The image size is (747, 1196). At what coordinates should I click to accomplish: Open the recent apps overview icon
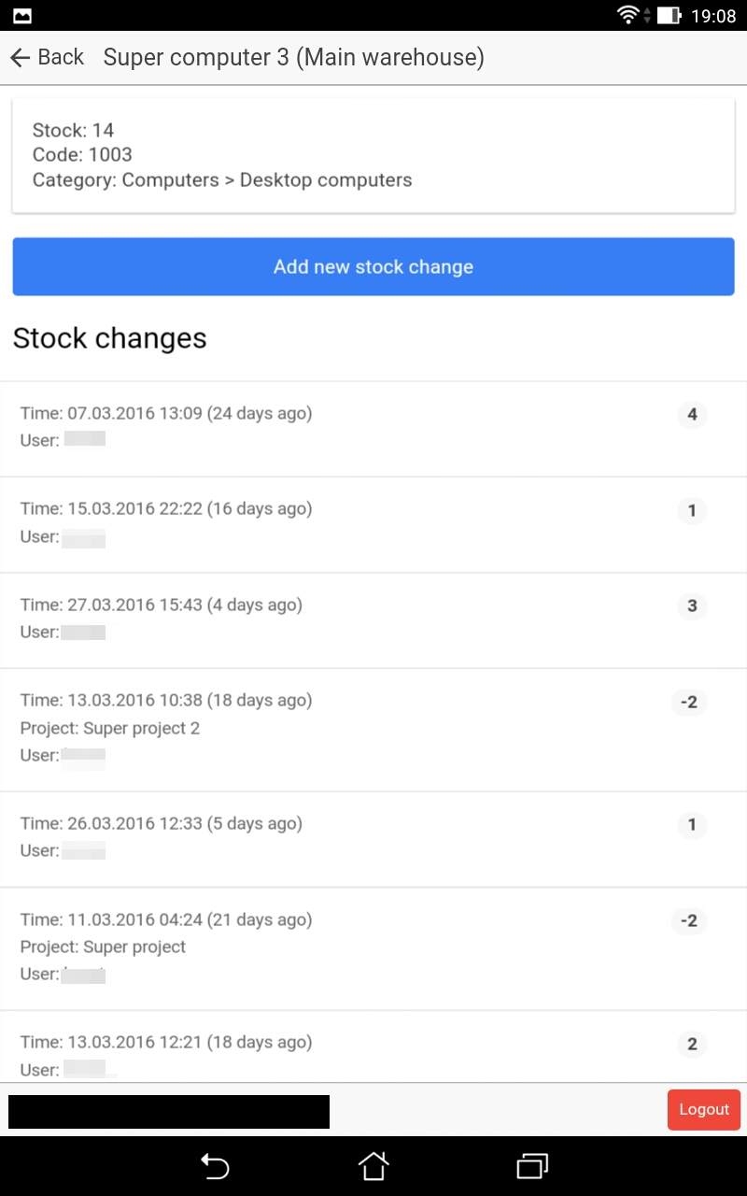click(x=531, y=1166)
